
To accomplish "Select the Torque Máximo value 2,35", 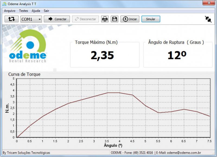I will (102, 56).
